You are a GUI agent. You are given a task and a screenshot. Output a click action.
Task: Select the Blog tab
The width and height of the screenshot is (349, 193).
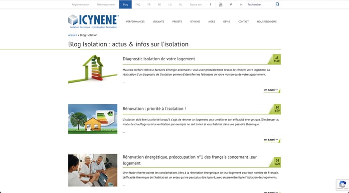pos(125,4)
